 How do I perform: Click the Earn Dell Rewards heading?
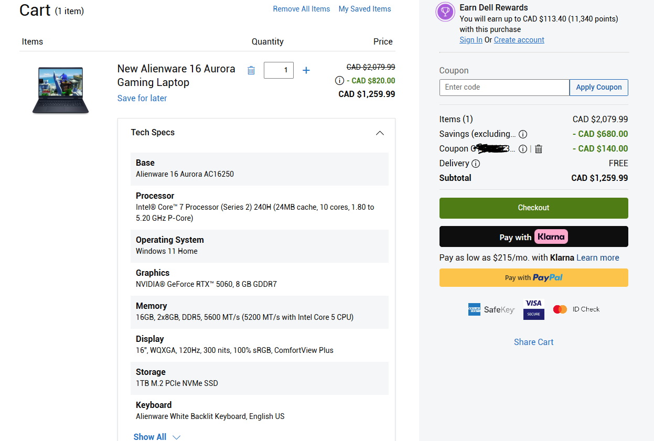(494, 7)
